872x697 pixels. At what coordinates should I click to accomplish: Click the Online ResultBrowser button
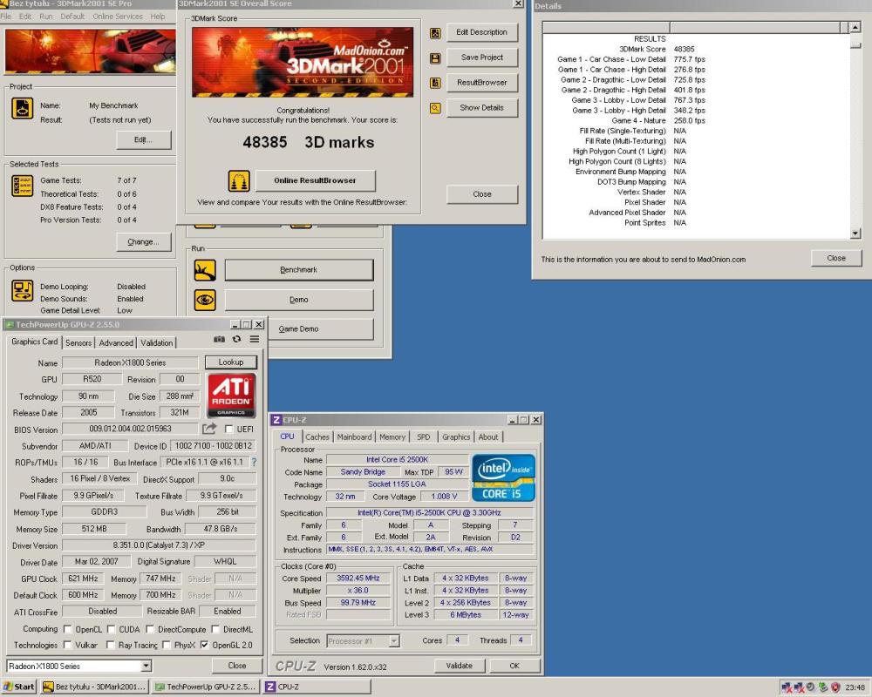316,180
